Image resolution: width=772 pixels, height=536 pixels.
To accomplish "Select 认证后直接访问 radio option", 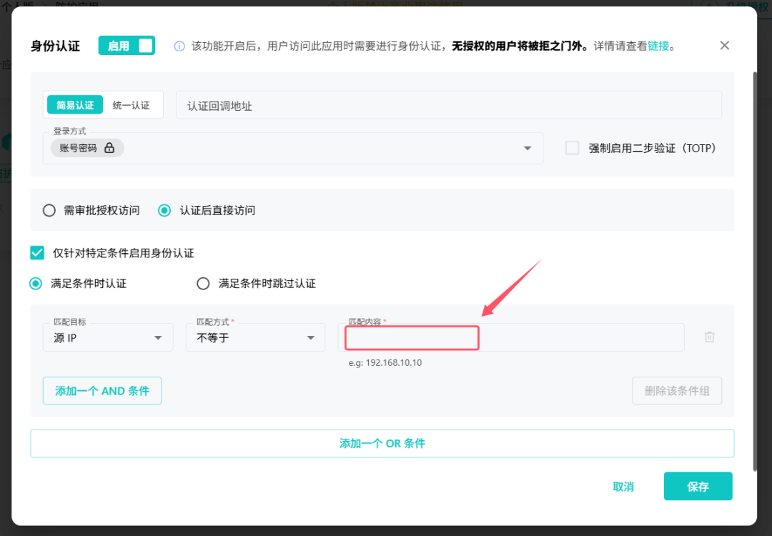I will pyautogui.click(x=164, y=211).
